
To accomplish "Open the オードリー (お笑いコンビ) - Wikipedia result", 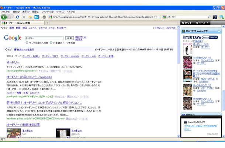I will coord(29,77).
